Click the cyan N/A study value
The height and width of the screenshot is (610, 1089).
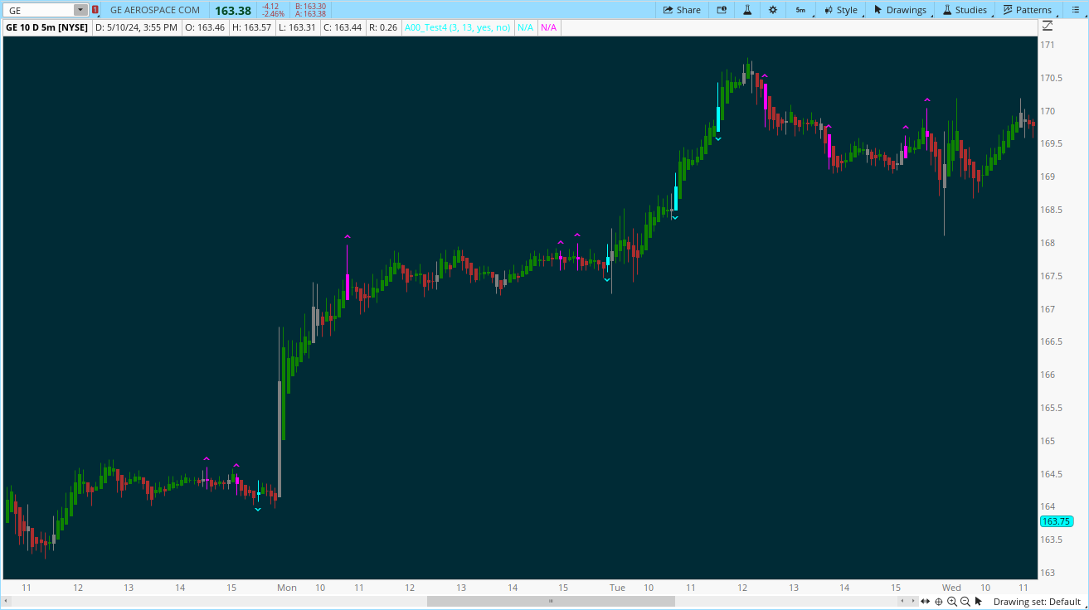526,27
